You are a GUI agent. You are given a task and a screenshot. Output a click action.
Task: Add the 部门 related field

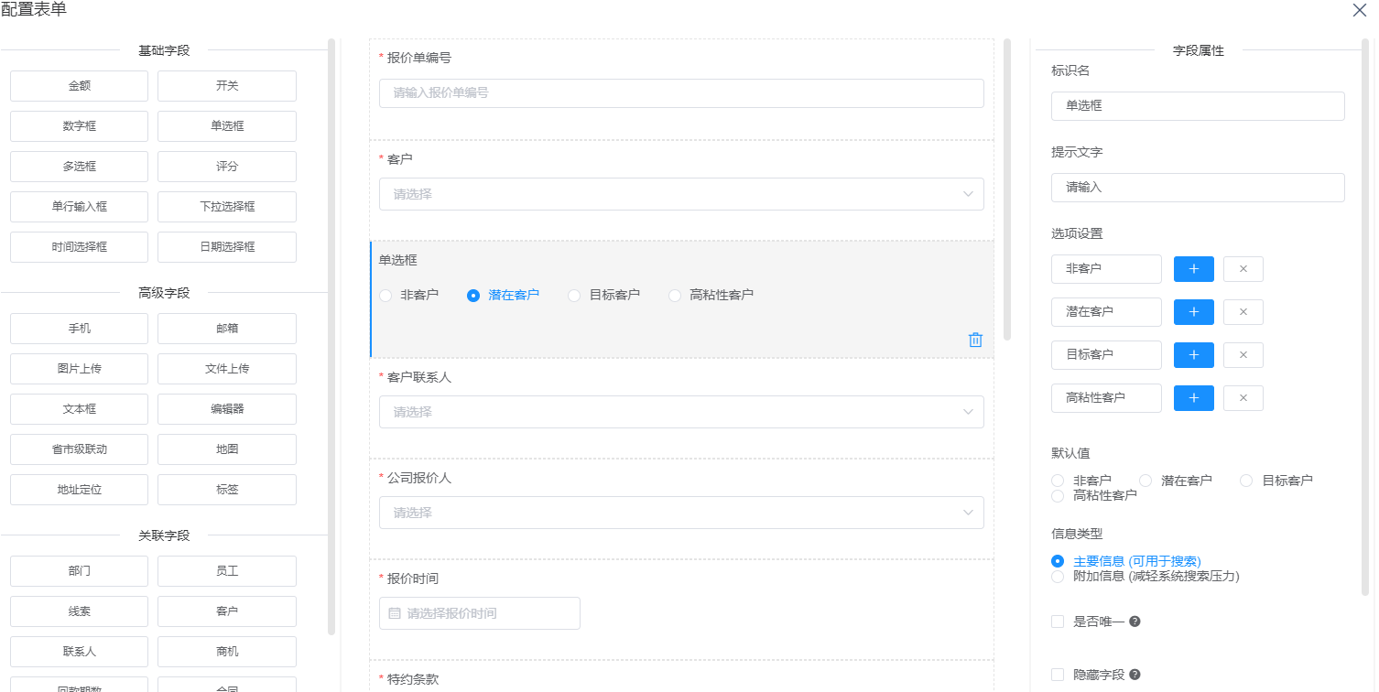coord(79,571)
